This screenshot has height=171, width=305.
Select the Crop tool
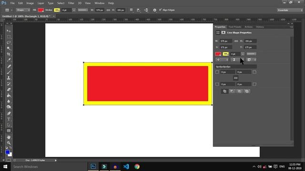click(x=9, y=54)
